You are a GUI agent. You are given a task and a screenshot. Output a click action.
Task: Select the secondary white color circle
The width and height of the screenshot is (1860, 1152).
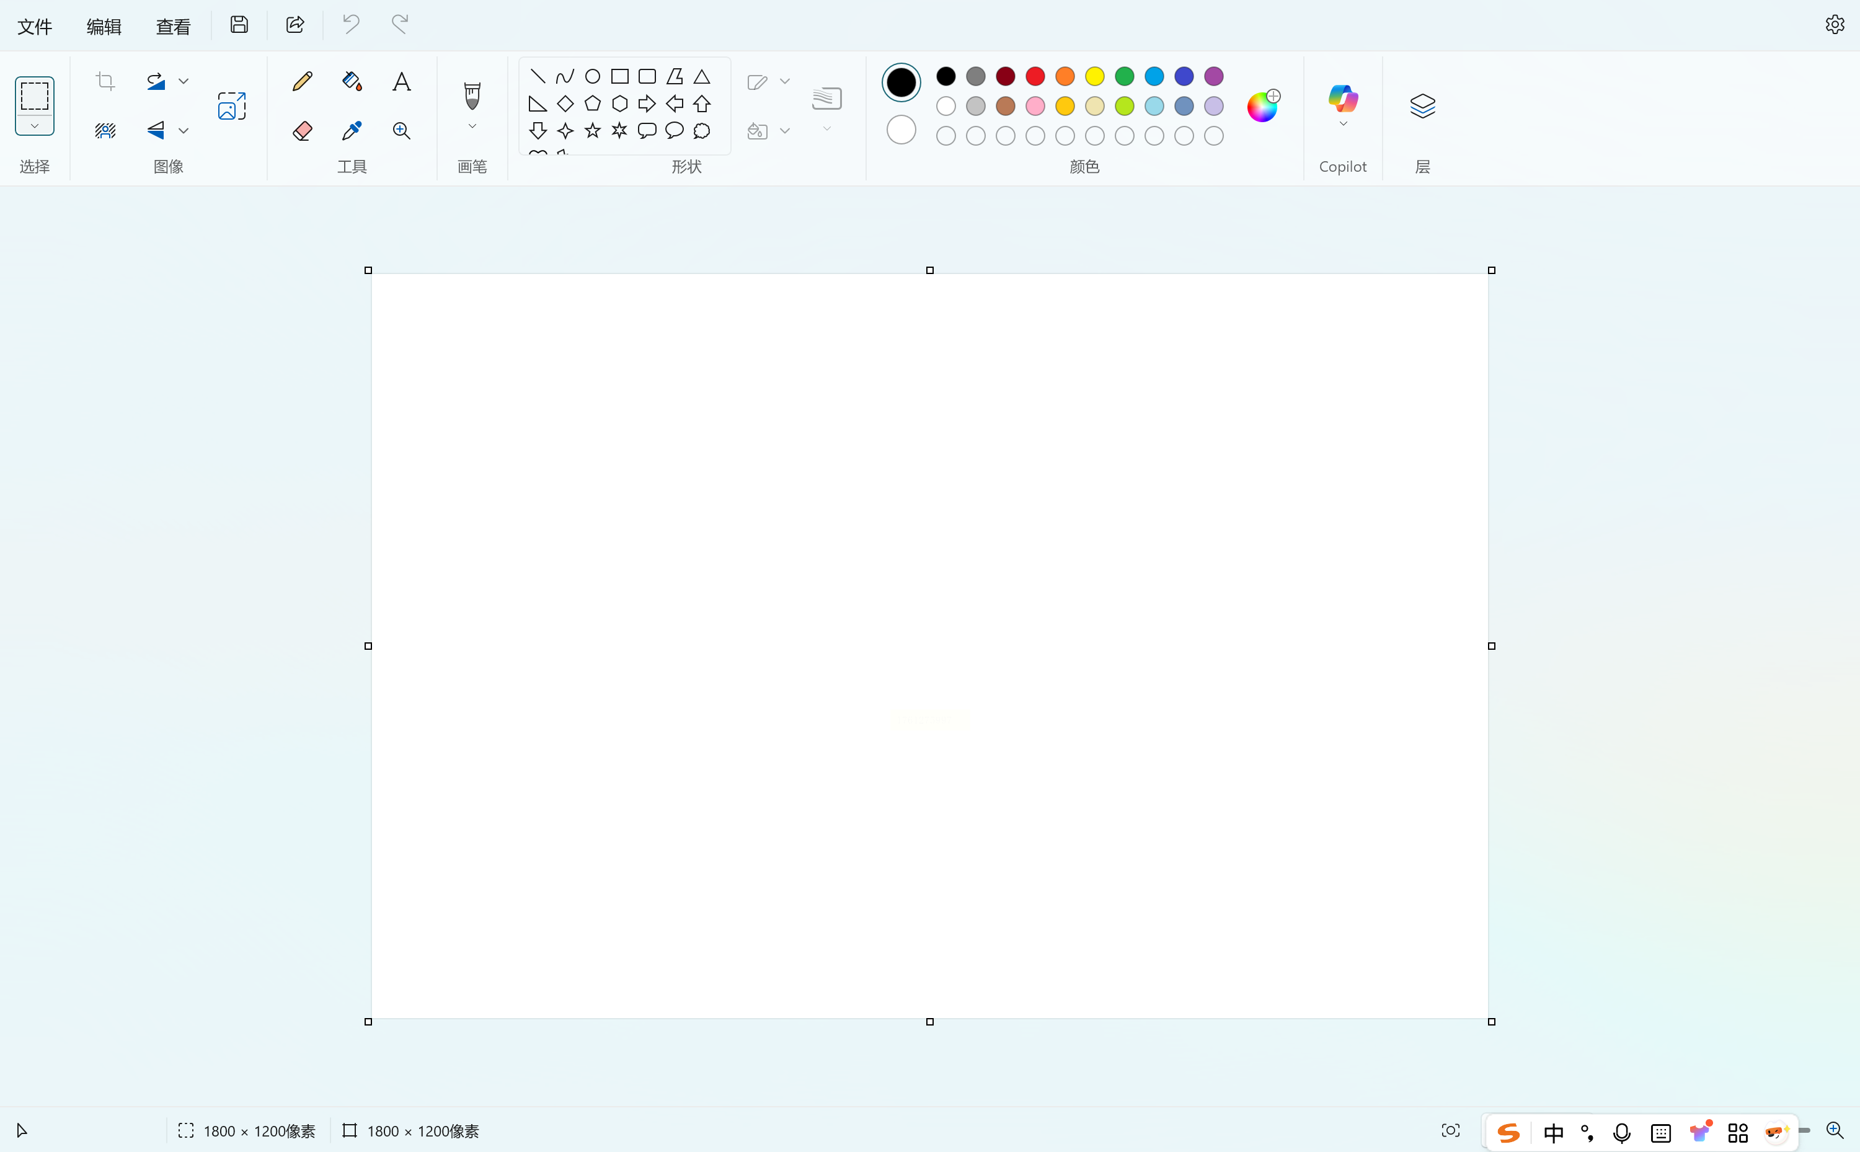901,130
